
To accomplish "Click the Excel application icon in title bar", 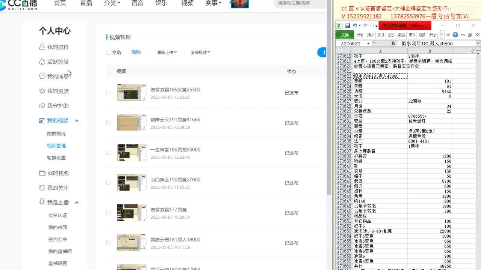I will point(338,25).
